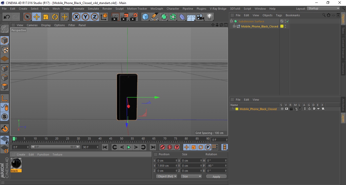Toggle the X-axis lock button
346x185 pixels.
pos(76,17)
